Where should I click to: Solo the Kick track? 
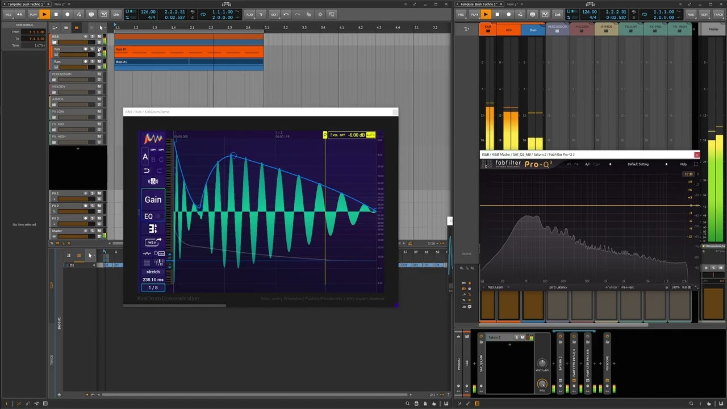pos(93,49)
